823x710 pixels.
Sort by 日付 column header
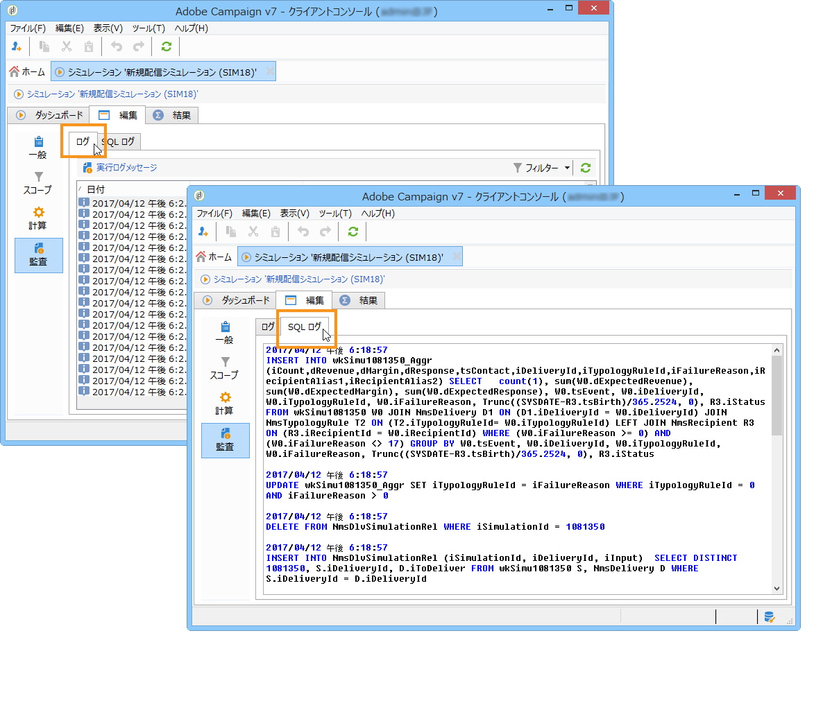coord(96,189)
